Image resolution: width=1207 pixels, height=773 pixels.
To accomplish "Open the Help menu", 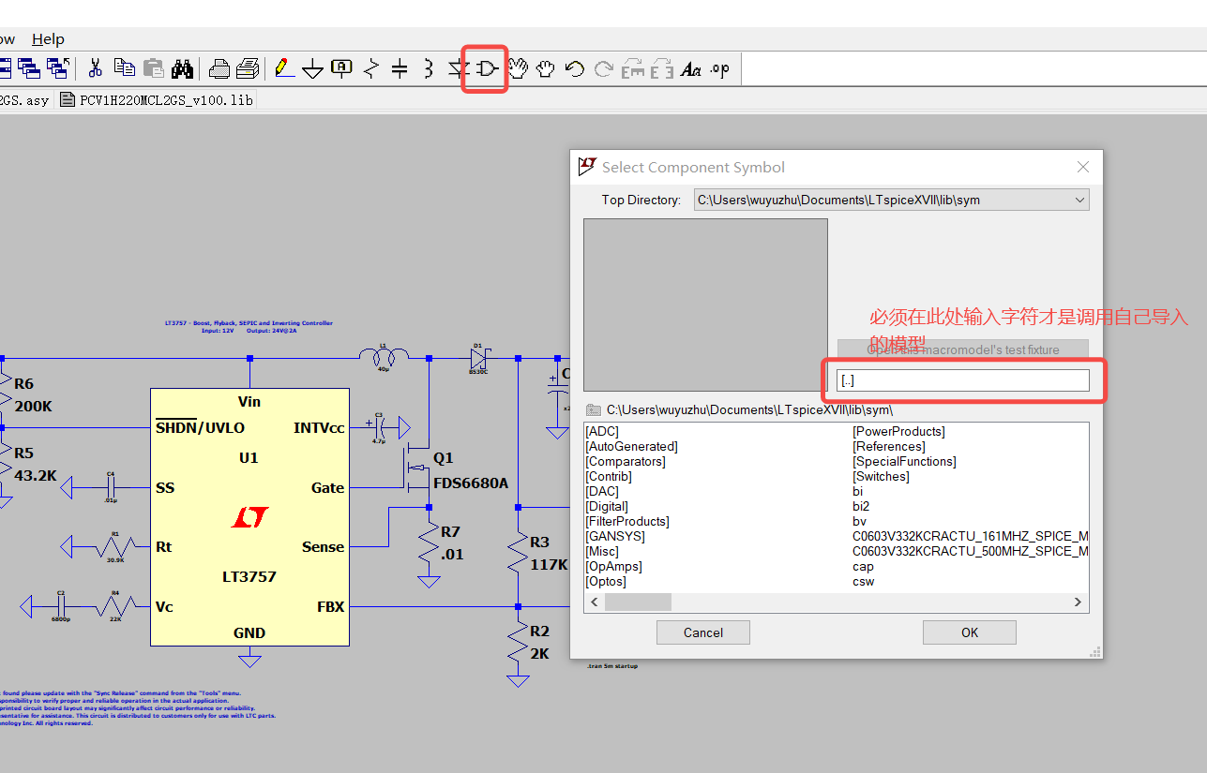I will point(48,39).
